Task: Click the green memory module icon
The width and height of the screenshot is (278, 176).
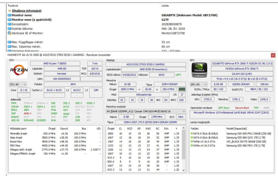Action: click(182, 89)
